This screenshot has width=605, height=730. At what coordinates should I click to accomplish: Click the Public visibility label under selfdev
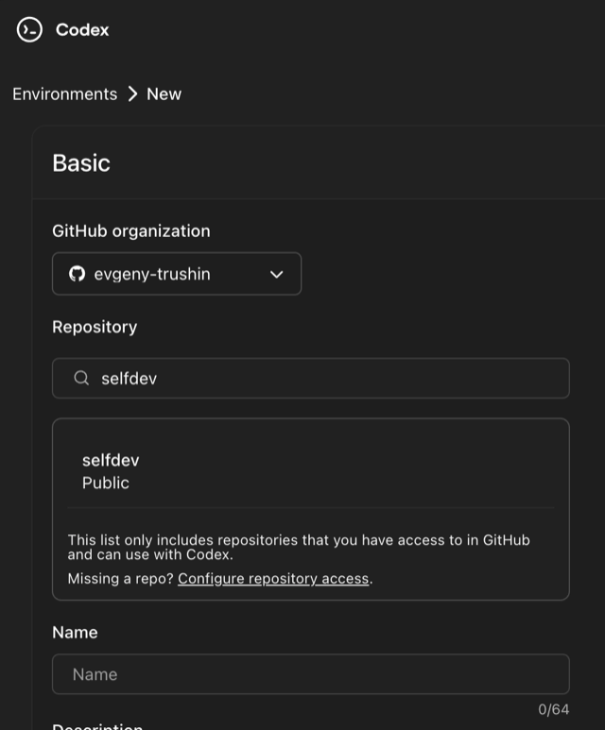105,483
